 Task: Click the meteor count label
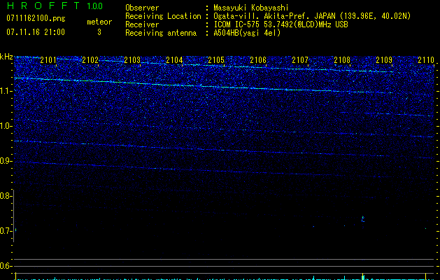tap(99, 22)
